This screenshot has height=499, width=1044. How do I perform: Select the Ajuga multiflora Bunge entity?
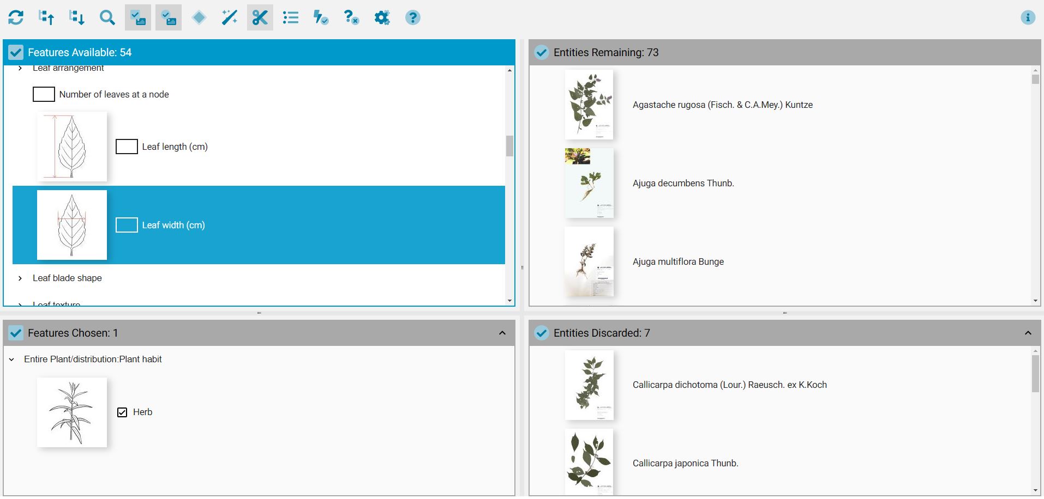678,261
